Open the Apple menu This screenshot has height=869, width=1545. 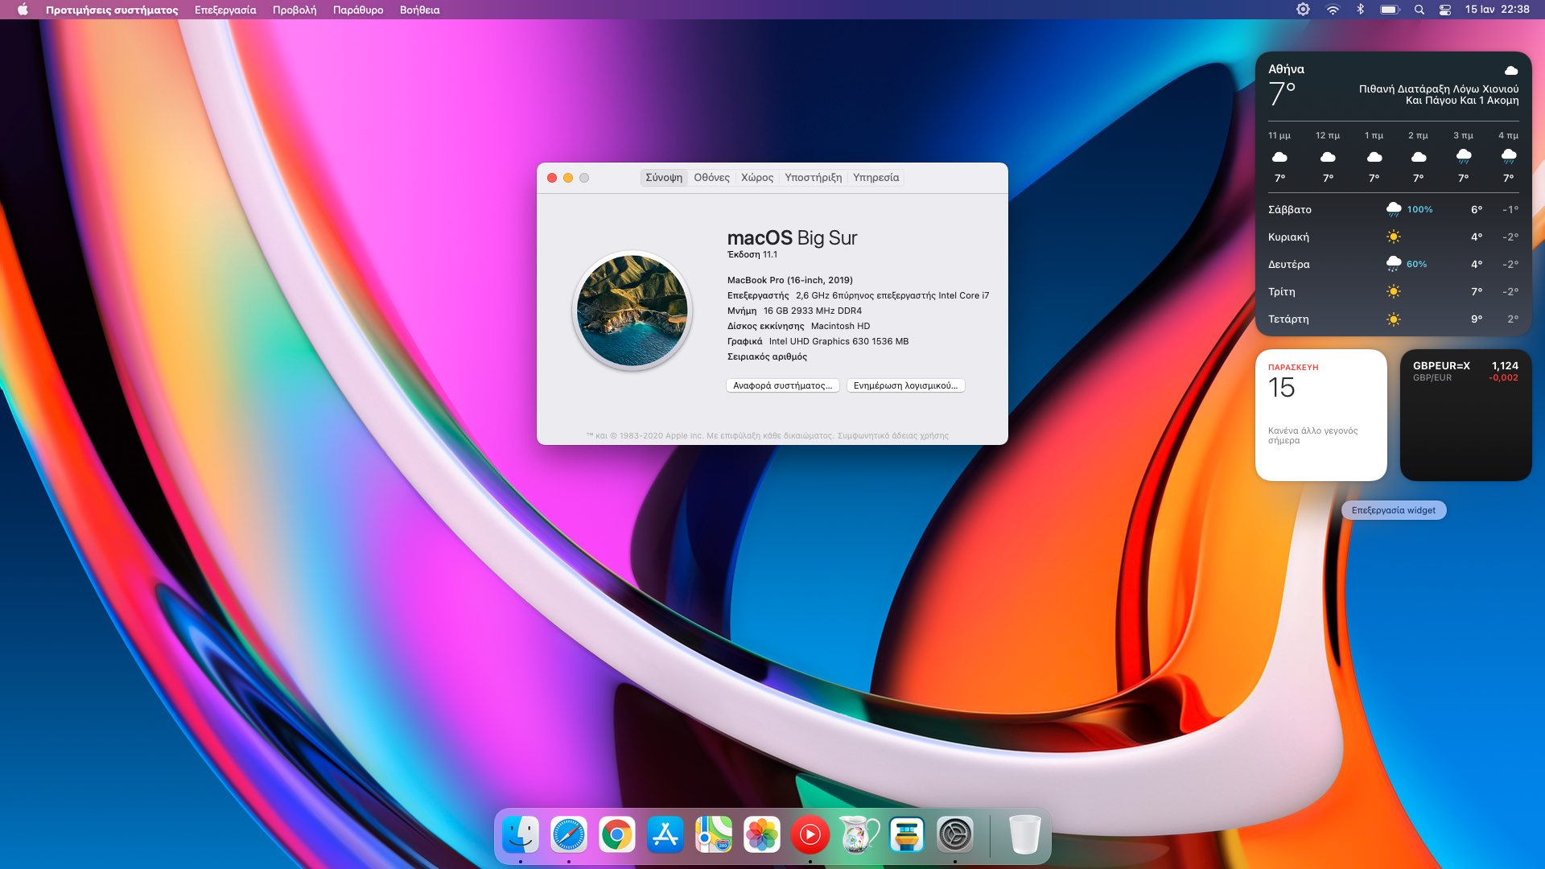point(23,10)
